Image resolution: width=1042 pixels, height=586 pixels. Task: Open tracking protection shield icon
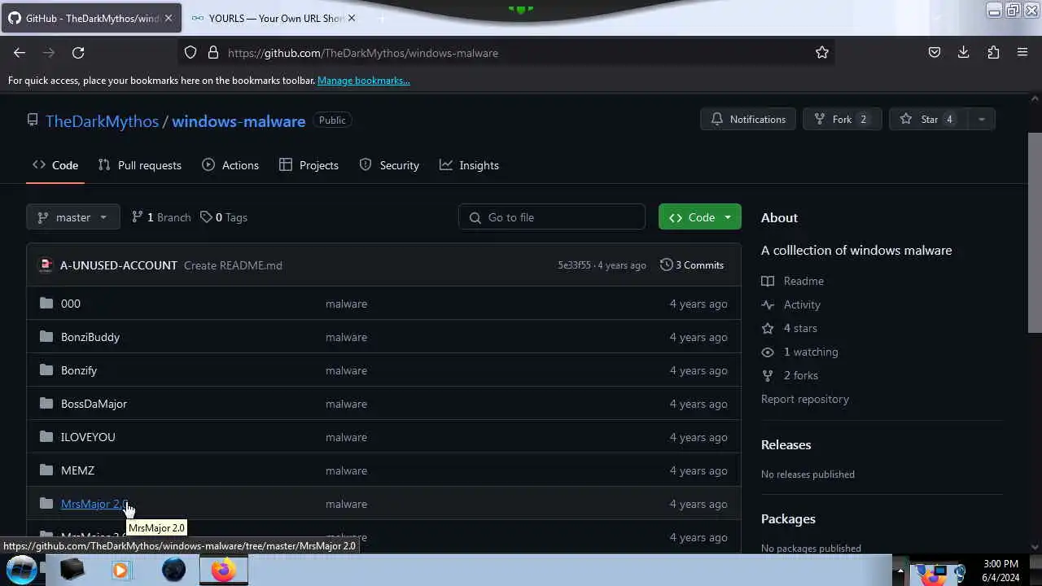coord(190,53)
